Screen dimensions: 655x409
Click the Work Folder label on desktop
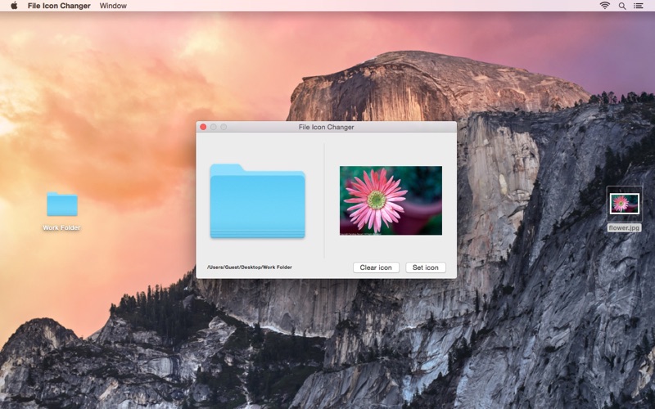coord(61,228)
